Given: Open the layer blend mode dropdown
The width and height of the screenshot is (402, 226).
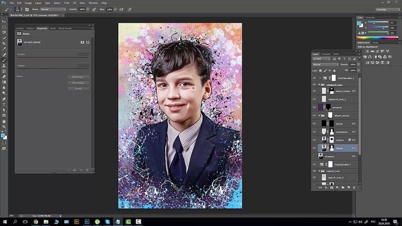Looking at the screenshot, I should coord(325,65).
